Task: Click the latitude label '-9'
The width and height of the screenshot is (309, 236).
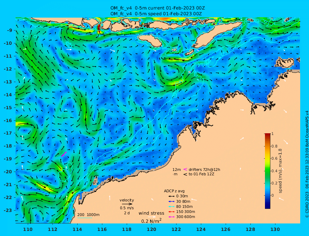Action: click(10, 31)
